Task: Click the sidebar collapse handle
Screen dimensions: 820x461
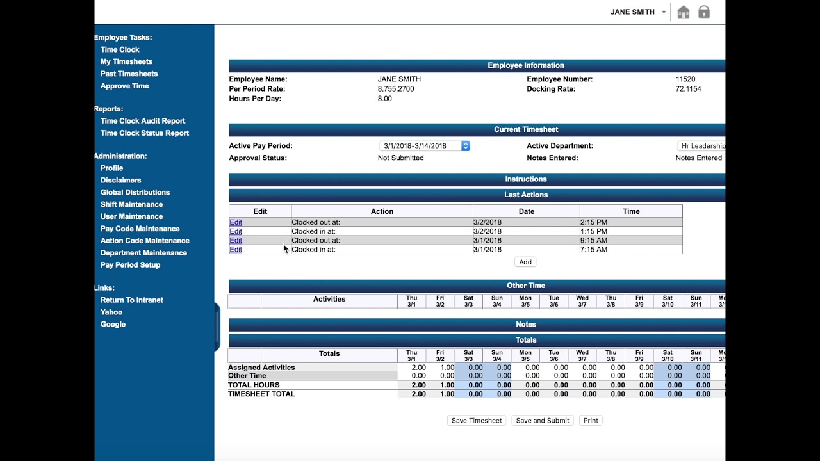Action: pyautogui.click(x=217, y=327)
